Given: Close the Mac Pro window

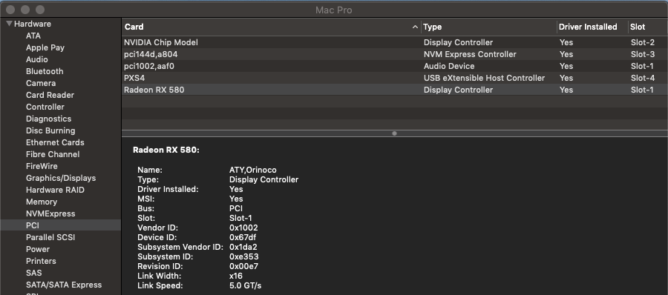Looking at the screenshot, I should click(10, 10).
